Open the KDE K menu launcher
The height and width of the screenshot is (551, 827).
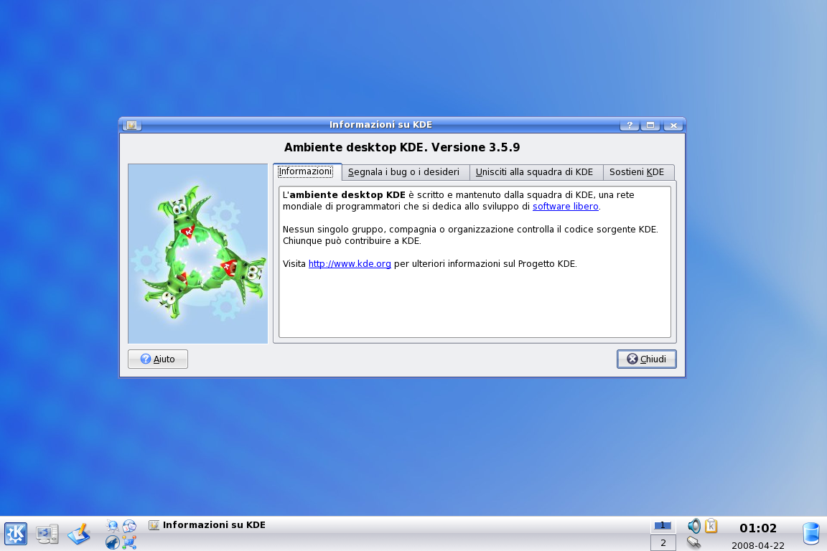click(x=16, y=534)
